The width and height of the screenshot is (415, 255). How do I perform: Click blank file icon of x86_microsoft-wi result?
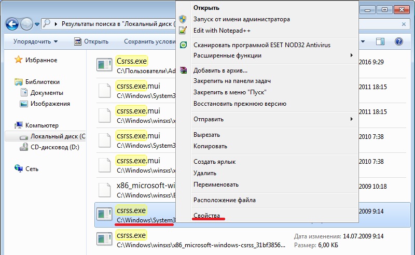click(104, 190)
